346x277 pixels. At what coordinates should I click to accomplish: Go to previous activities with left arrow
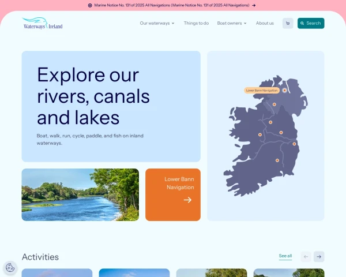click(x=306, y=256)
